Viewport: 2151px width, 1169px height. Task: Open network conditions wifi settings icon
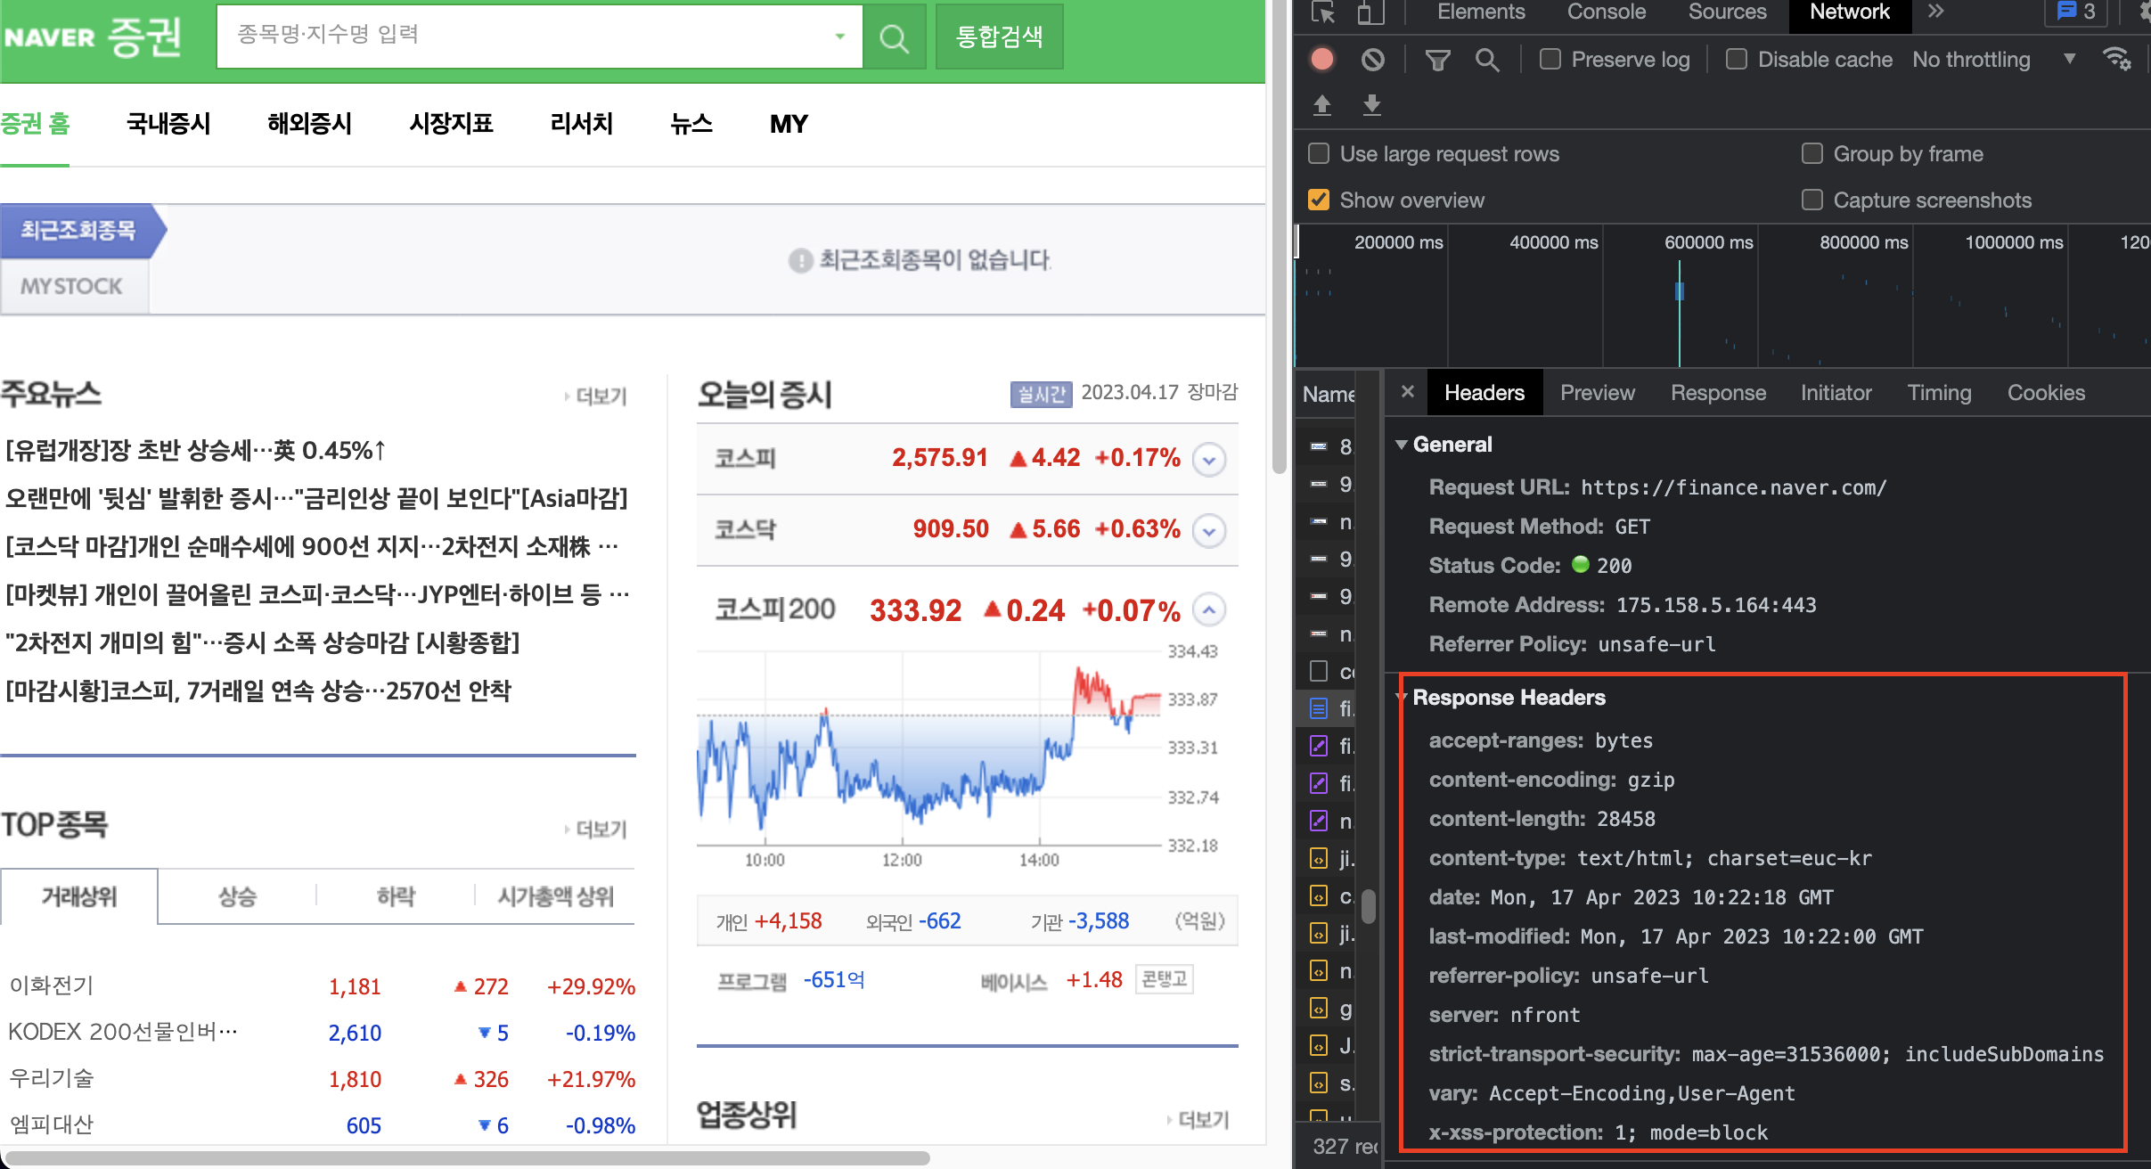(2116, 60)
